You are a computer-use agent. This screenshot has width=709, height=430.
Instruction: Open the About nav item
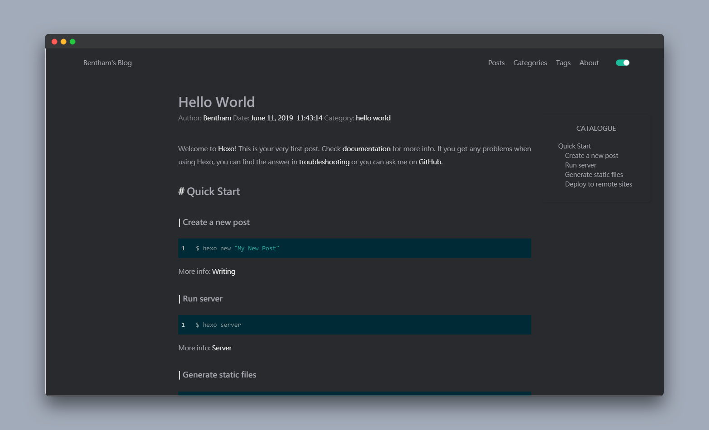click(x=589, y=63)
